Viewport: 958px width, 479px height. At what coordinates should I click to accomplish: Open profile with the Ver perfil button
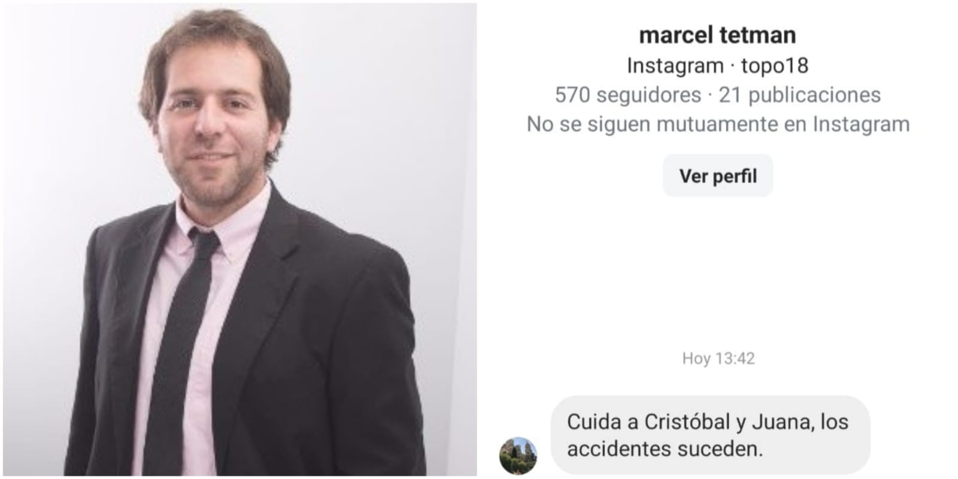[718, 175]
